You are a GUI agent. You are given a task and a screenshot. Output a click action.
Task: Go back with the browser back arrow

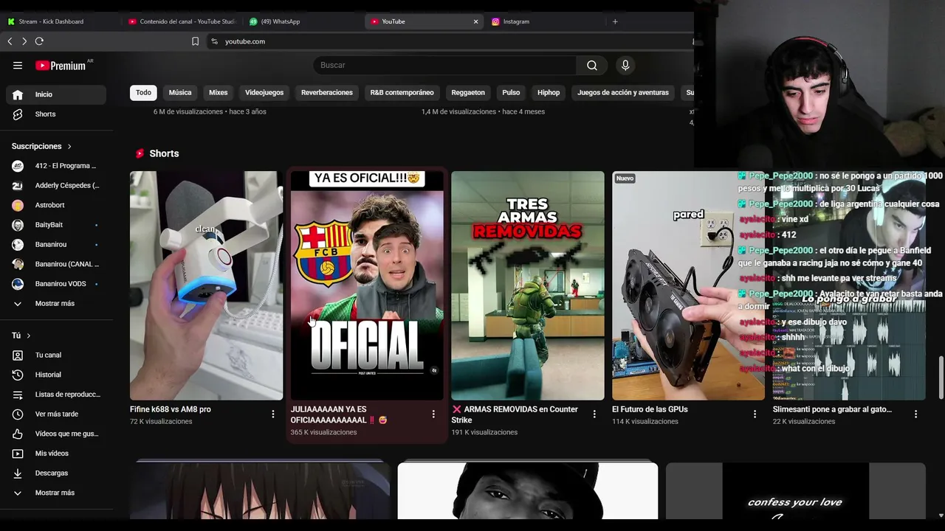click(10, 41)
